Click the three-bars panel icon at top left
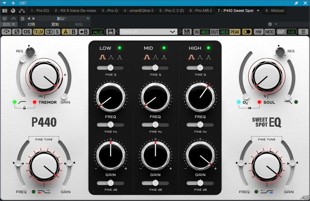 [5, 11]
